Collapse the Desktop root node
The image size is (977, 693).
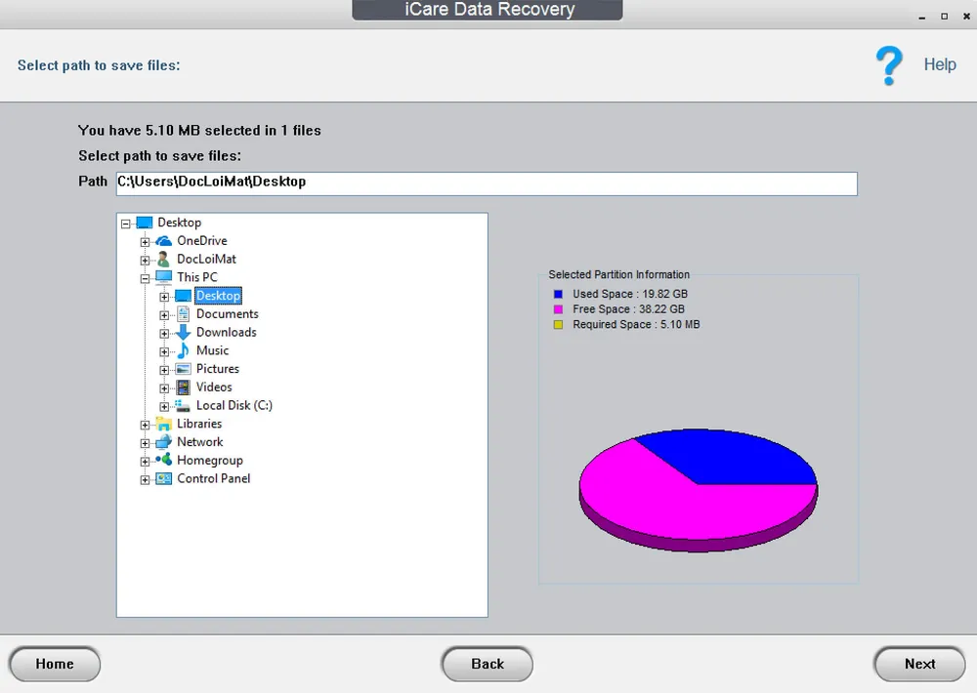pos(125,222)
